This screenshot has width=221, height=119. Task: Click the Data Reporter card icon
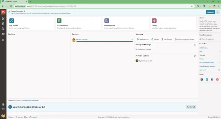[107, 21]
